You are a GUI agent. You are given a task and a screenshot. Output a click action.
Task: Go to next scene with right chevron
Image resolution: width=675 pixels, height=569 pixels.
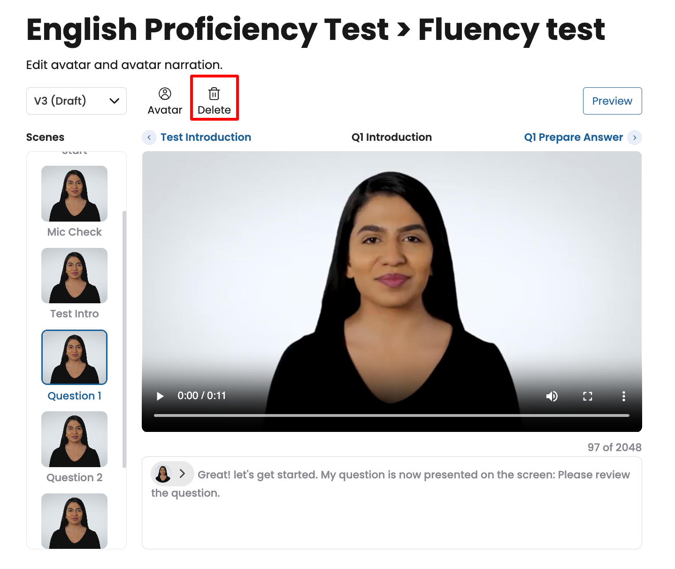pyautogui.click(x=635, y=138)
